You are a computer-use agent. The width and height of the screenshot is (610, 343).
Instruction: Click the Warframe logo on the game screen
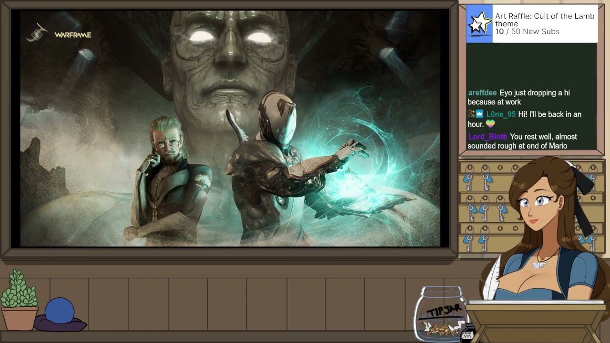pos(59,34)
